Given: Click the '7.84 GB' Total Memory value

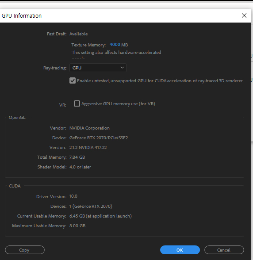Looking at the screenshot, I should 77,157.
